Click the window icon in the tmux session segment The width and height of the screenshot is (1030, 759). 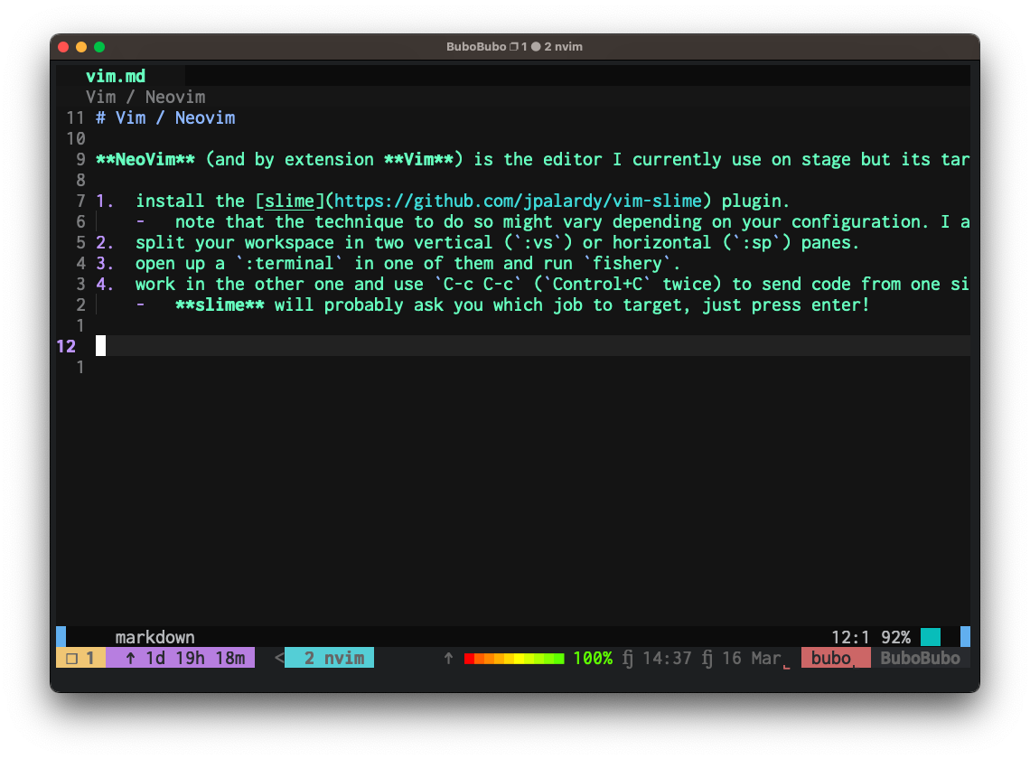click(x=72, y=659)
